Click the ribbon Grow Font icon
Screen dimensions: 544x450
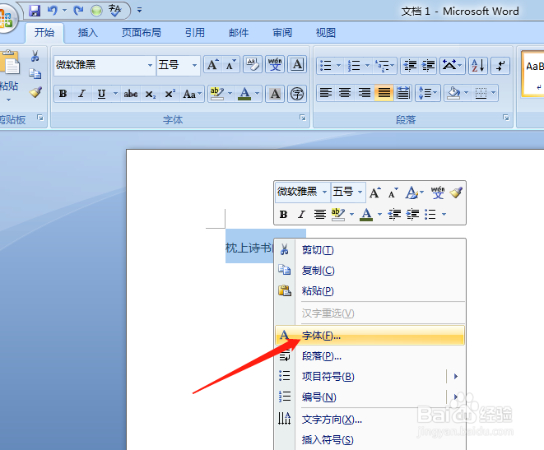212,65
